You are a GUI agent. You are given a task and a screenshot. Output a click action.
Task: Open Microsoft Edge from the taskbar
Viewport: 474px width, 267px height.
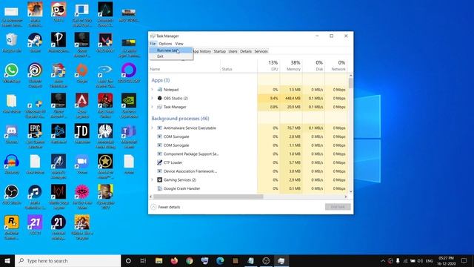tap(220, 260)
